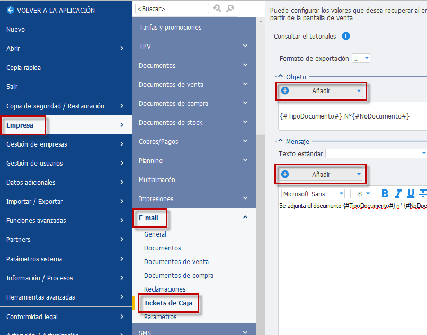This screenshot has height=335, width=427.
Task: Expand the Documentos de venta section
Action: [245, 84]
